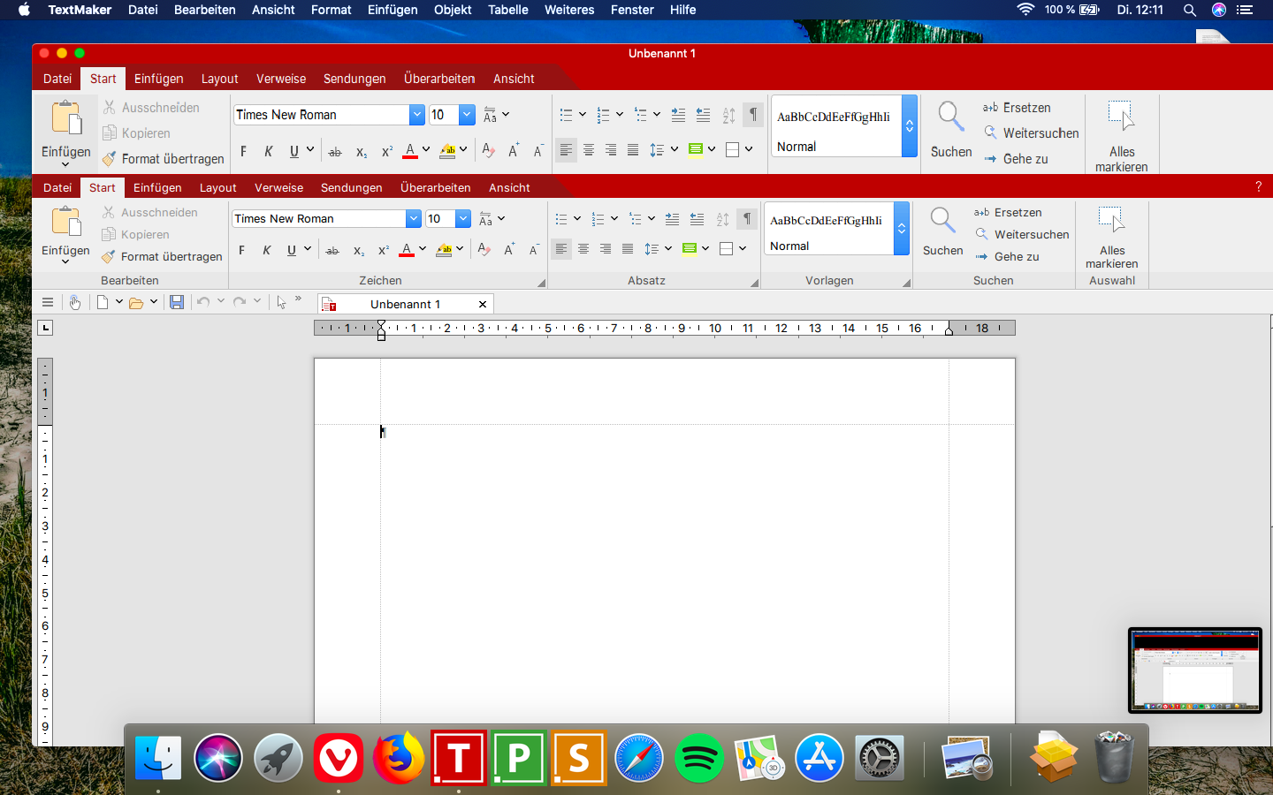Screen dimensions: 1273x795
Task: Launch PlanMaker from the dock
Action: [519, 758]
